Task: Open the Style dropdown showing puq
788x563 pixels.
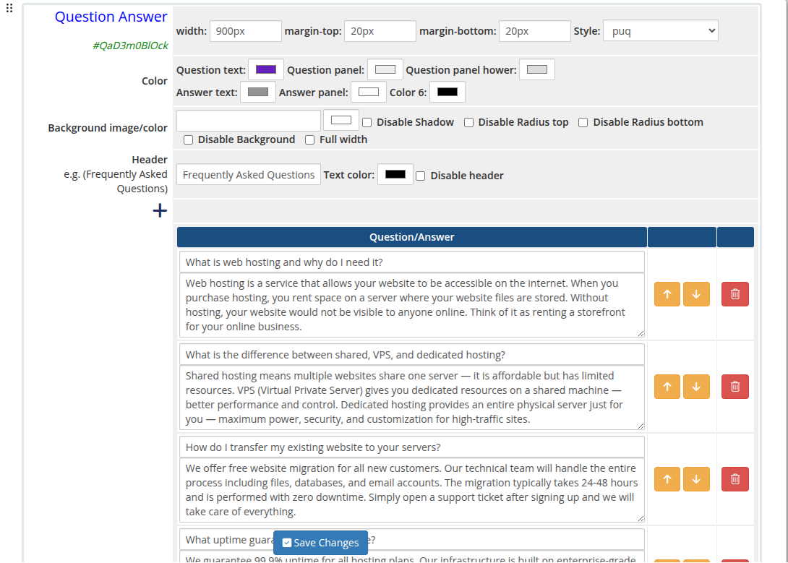Action: [x=660, y=30]
